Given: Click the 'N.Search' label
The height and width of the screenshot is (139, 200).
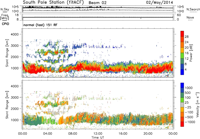Looking at the screenshot, I should tap(193, 9).
